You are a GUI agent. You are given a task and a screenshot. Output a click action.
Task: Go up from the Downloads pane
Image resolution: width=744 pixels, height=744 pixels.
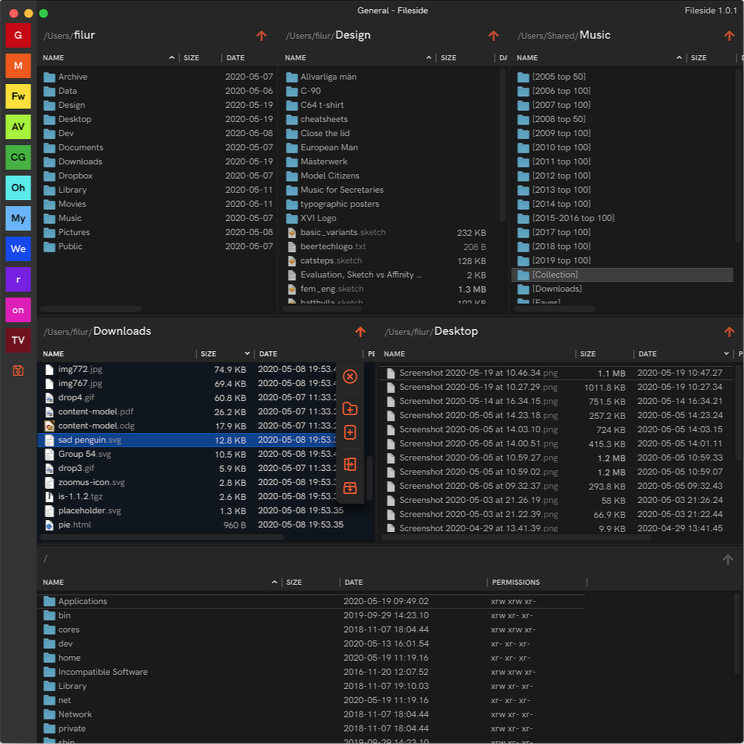pos(361,332)
